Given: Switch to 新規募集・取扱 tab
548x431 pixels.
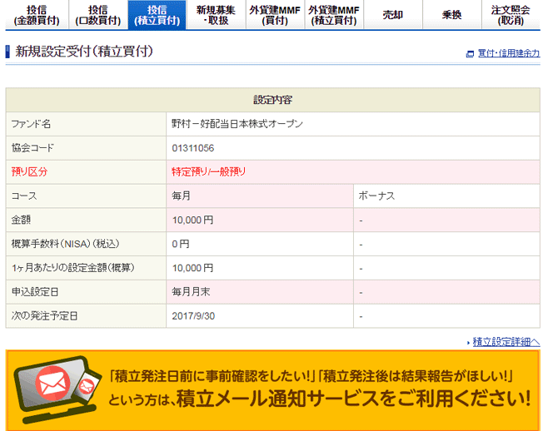Looking at the screenshot, I should click(x=216, y=15).
